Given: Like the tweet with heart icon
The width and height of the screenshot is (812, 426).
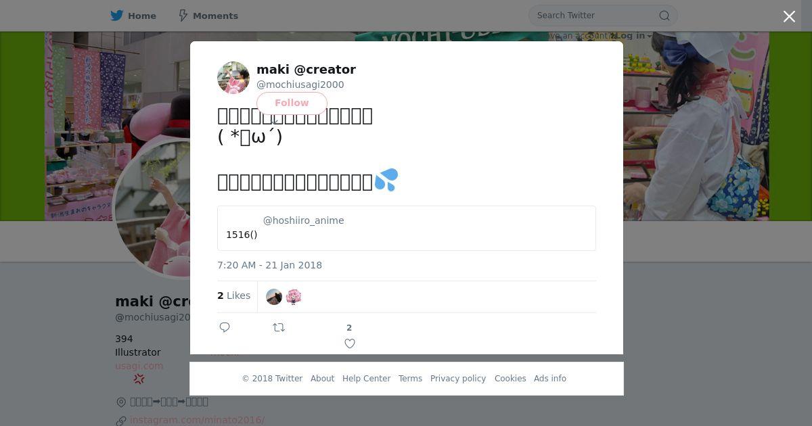Looking at the screenshot, I should [x=350, y=343].
